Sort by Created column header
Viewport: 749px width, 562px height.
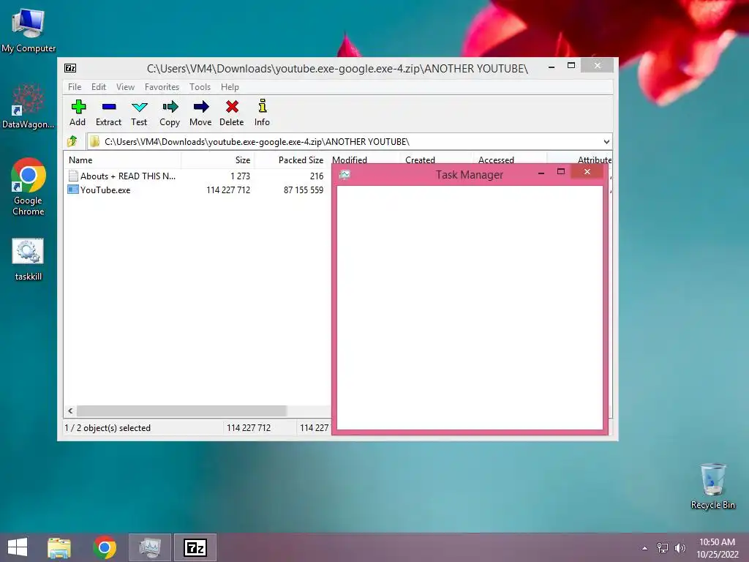click(x=421, y=160)
